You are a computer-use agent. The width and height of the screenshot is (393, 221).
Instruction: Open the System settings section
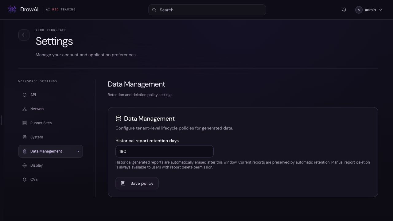51,137
